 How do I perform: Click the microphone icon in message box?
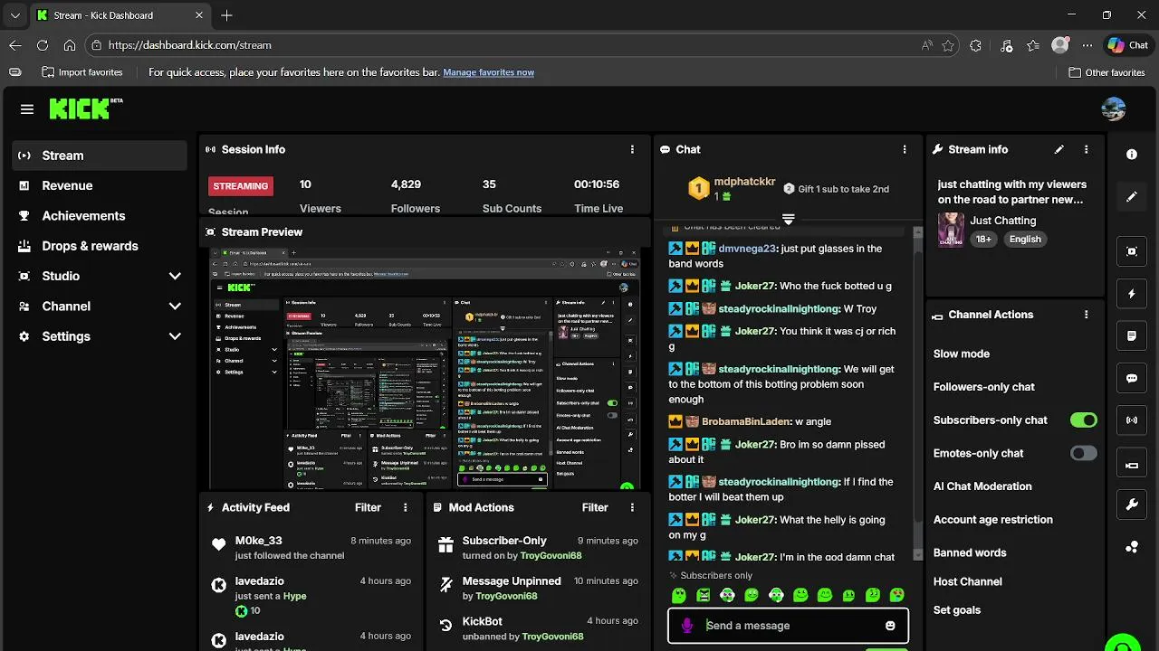coord(687,625)
